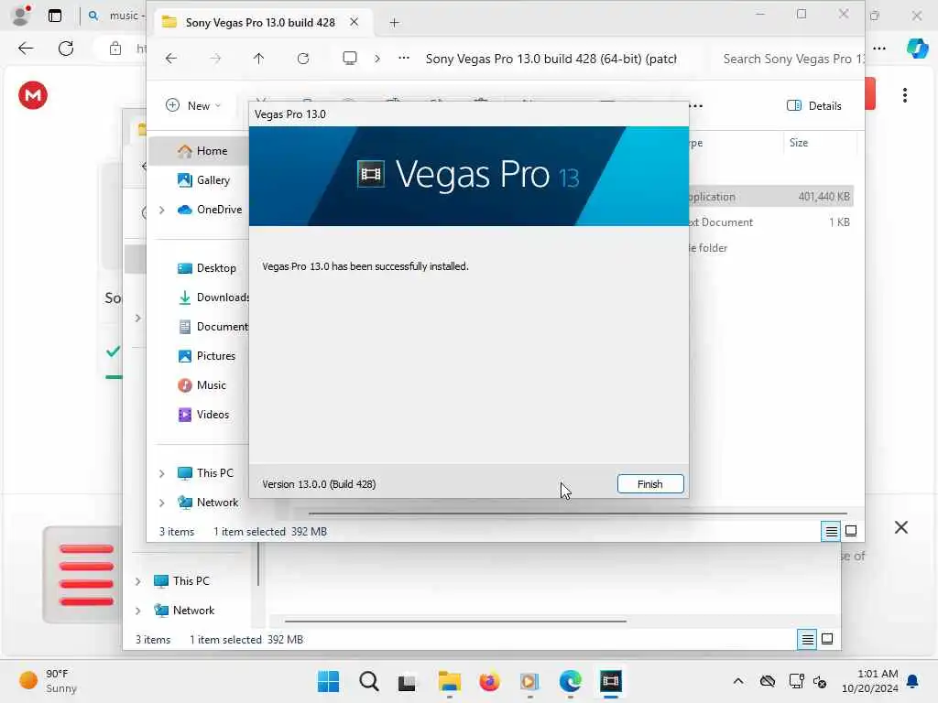
Task: Expand Network in the rear Explorer window
Action: click(137, 611)
